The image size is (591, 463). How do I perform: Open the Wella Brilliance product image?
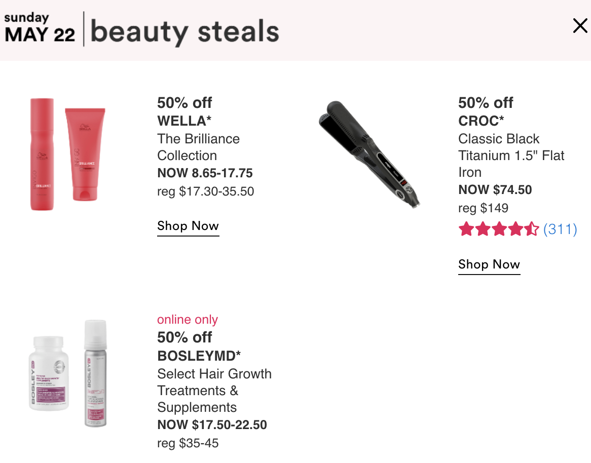68,153
